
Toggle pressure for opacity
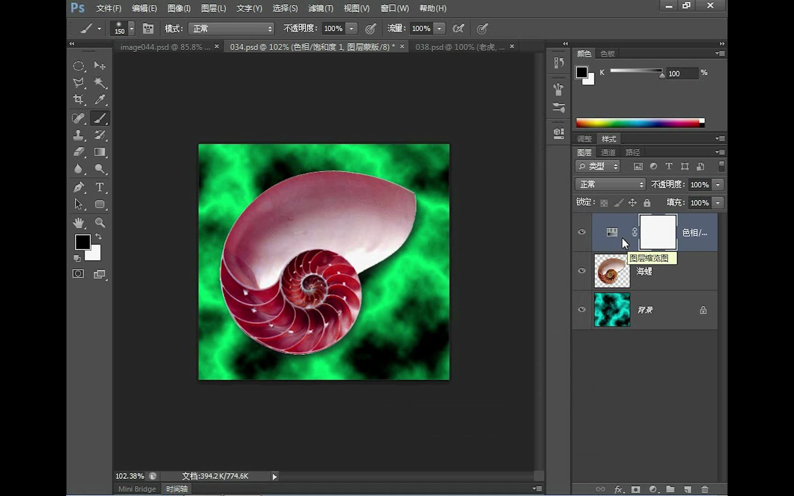point(370,29)
